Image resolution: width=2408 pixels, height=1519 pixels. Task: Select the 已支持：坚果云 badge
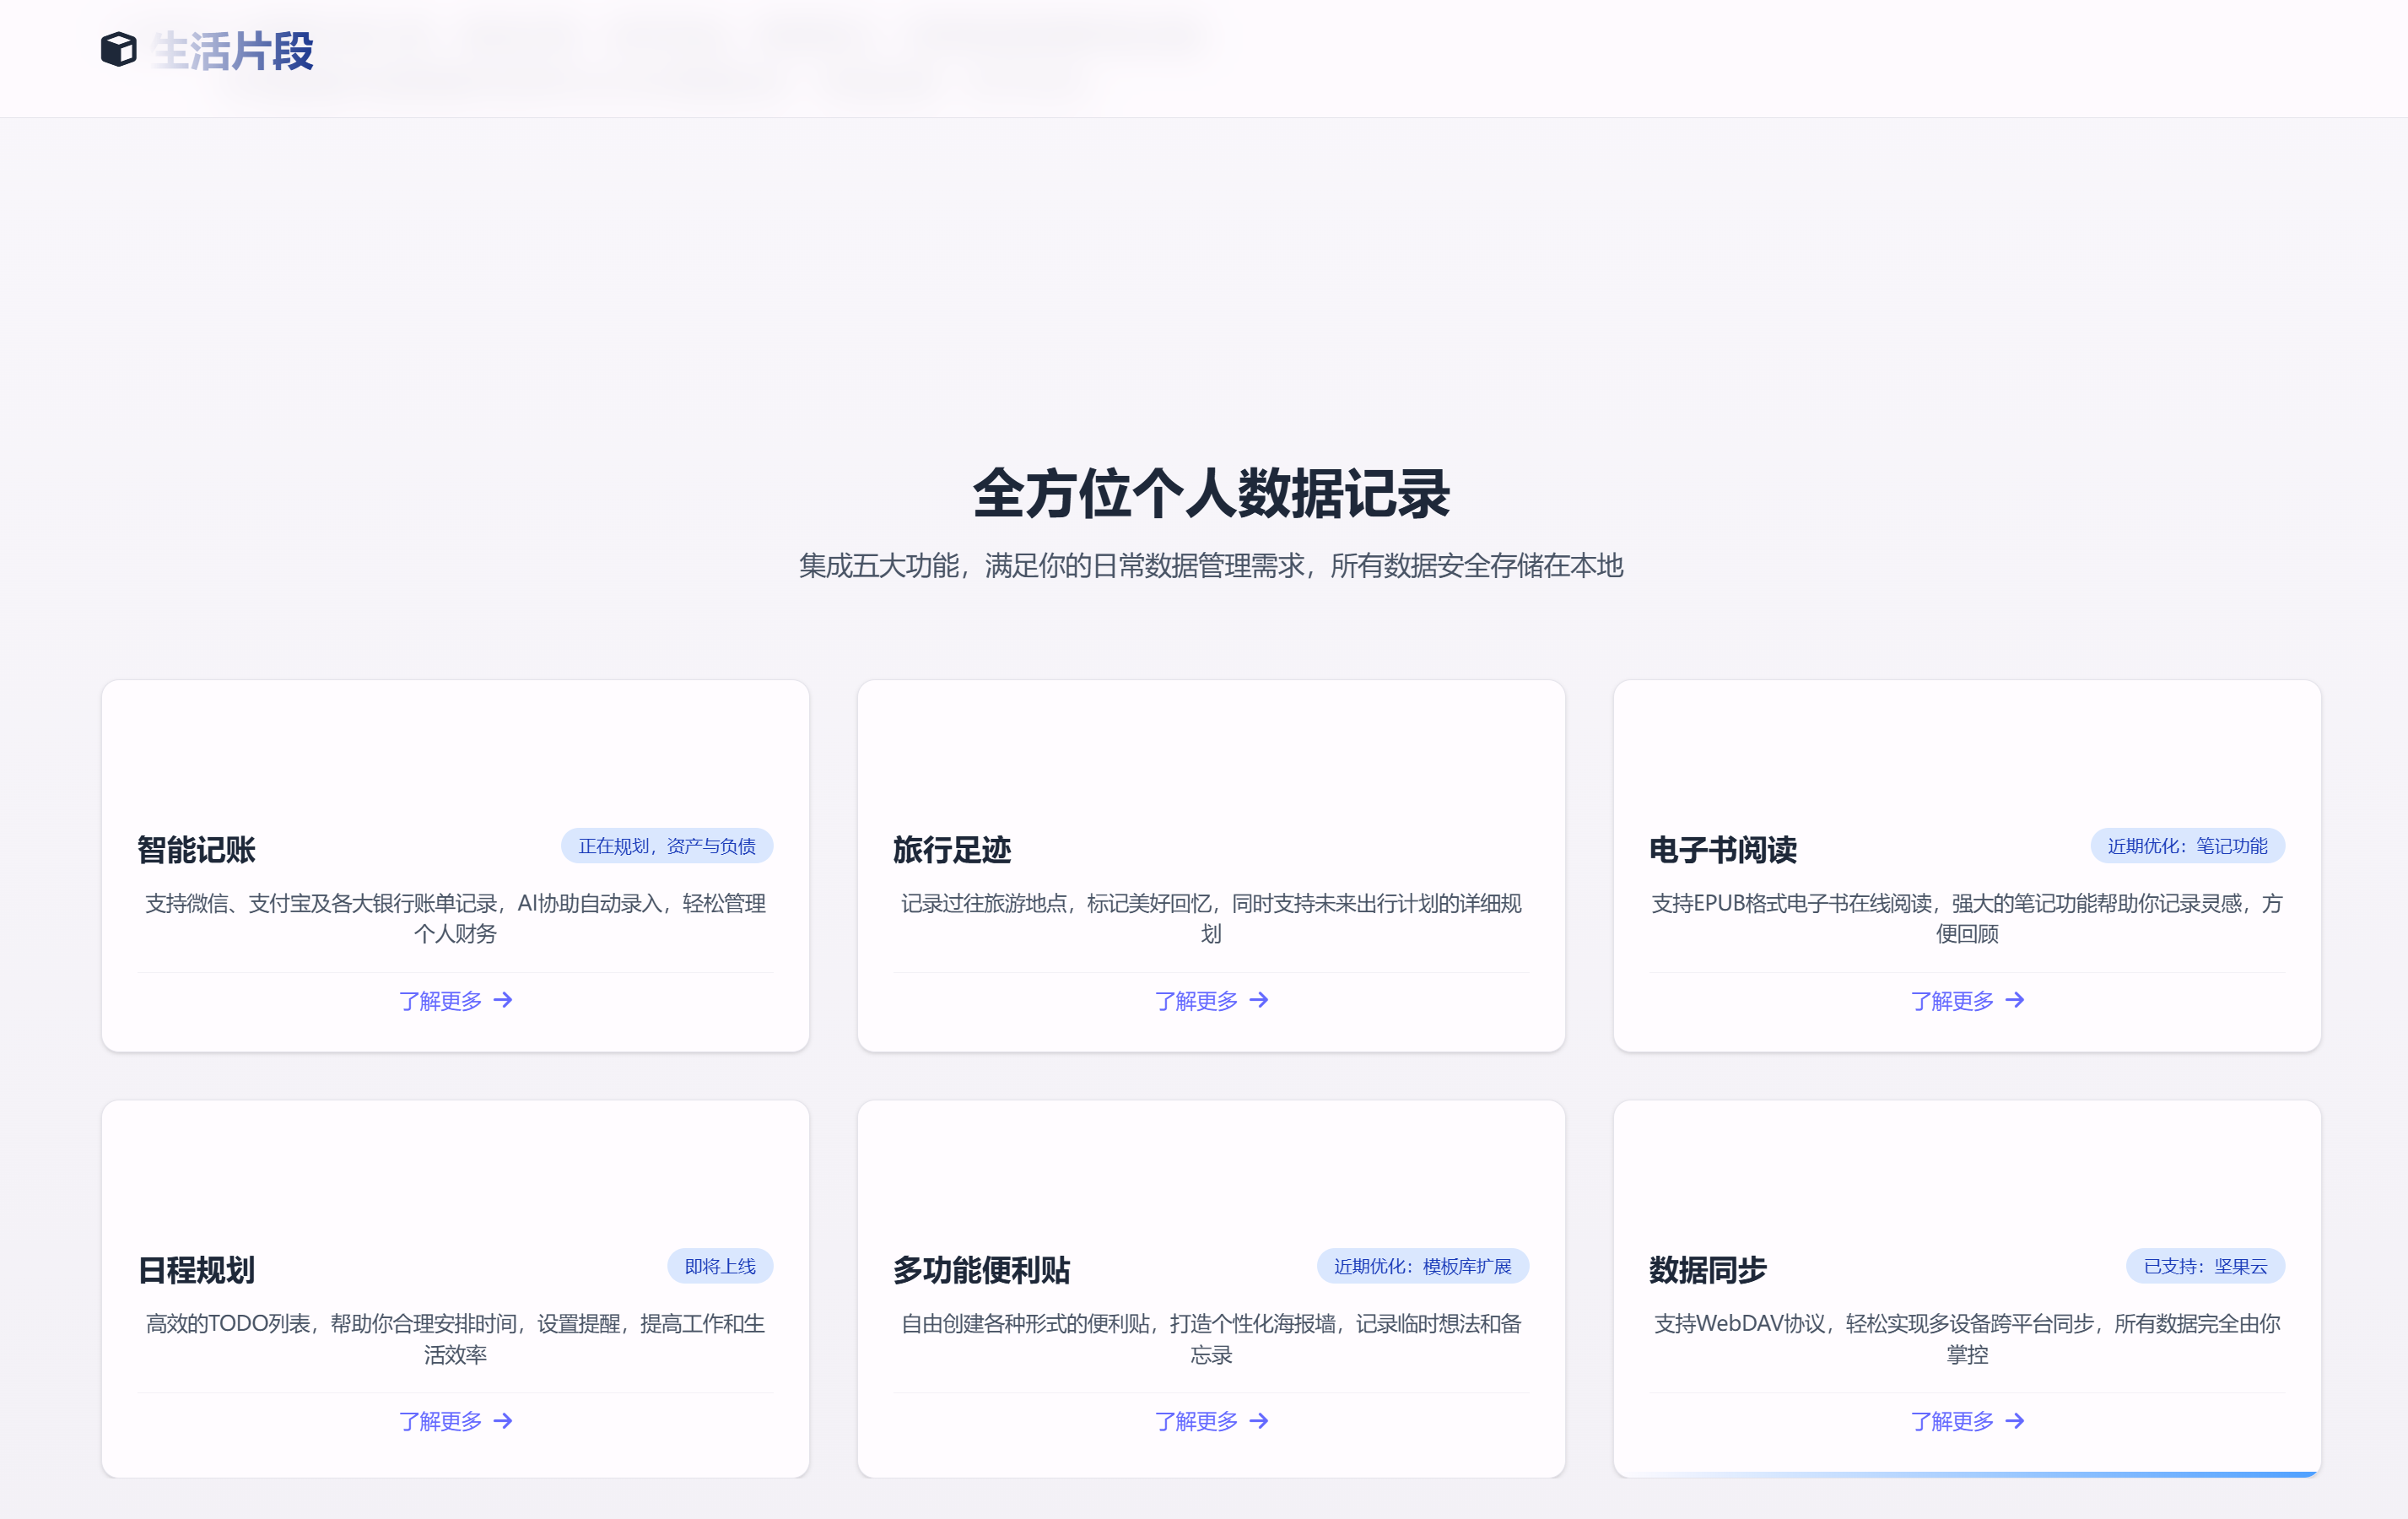coord(2205,1266)
